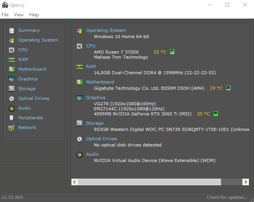Image resolution: width=254 pixels, height=202 pixels.
Task: Click the Network card icon in sidebar
Action: 12,128
